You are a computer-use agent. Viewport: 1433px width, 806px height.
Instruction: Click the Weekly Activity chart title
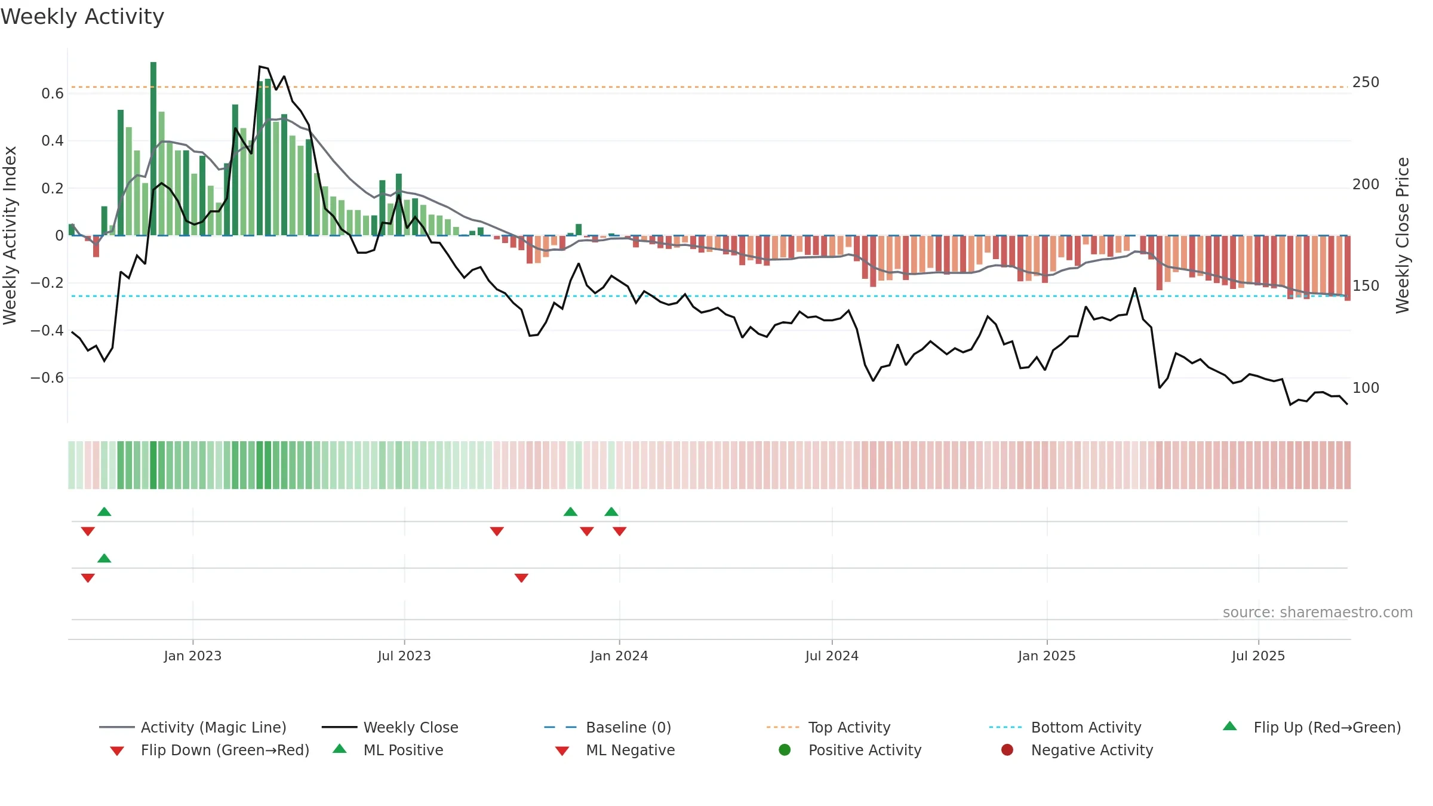[82, 17]
